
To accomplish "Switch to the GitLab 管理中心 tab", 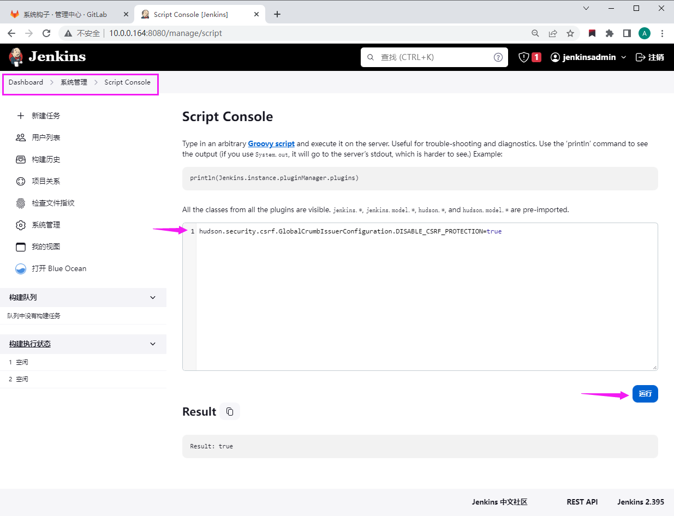I will (68, 14).
